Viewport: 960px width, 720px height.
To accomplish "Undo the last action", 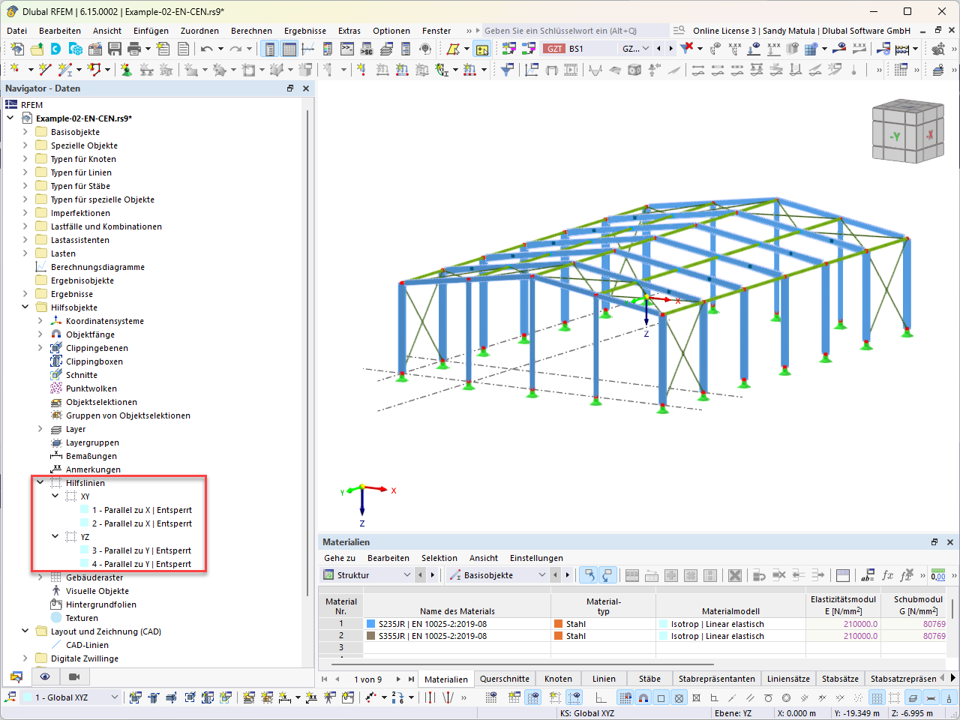I will (x=206, y=49).
